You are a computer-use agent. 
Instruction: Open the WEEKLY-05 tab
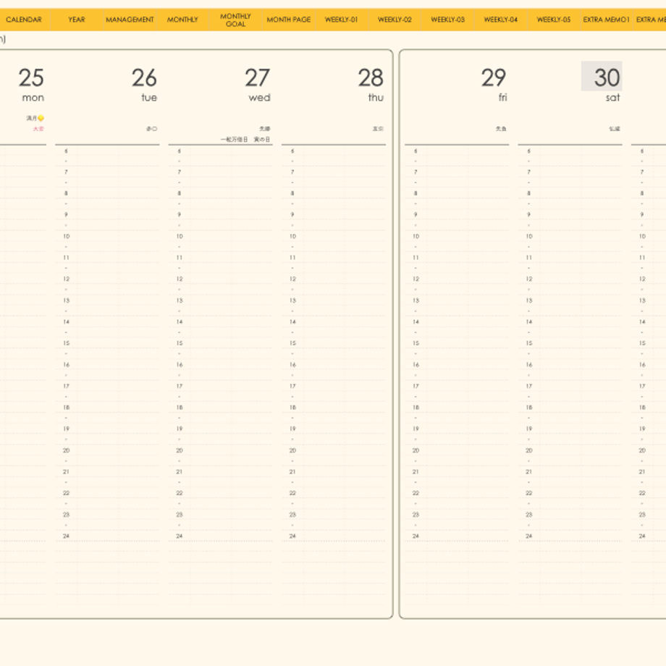[x=554, y=20]
